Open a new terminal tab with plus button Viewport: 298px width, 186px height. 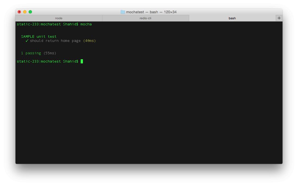tap(279, 18)
